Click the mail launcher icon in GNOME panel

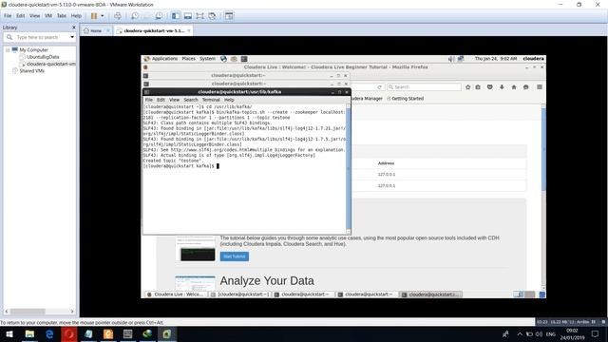(234, 59)
